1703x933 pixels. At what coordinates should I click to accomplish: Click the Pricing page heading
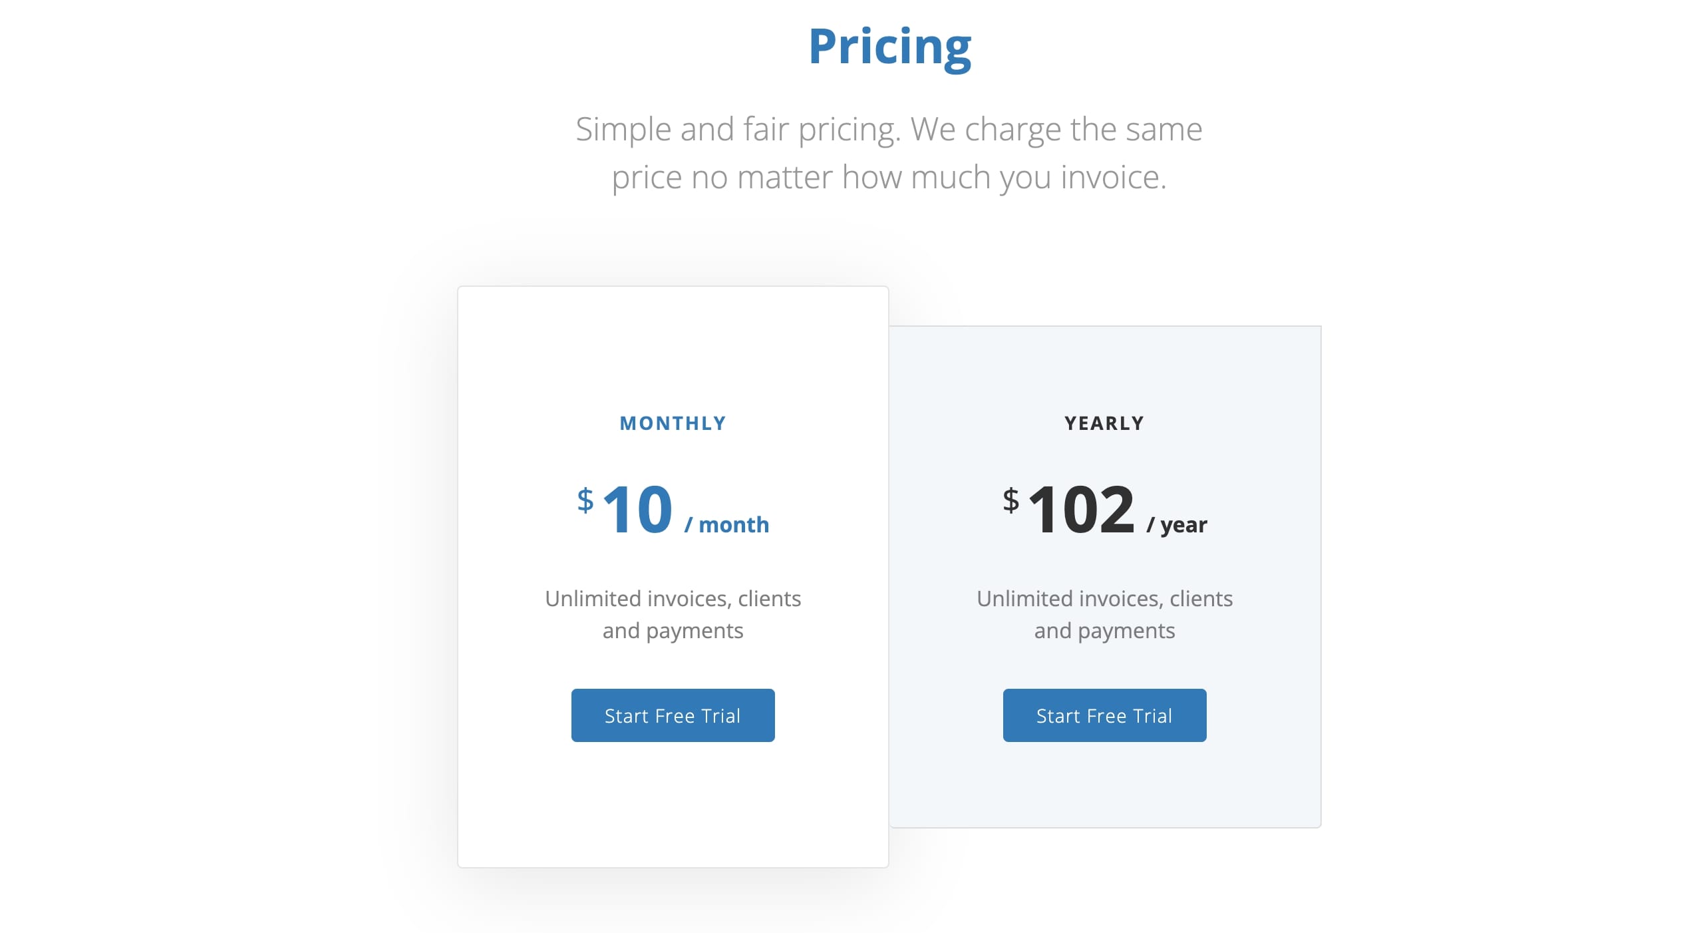click(x=889, y=45)
